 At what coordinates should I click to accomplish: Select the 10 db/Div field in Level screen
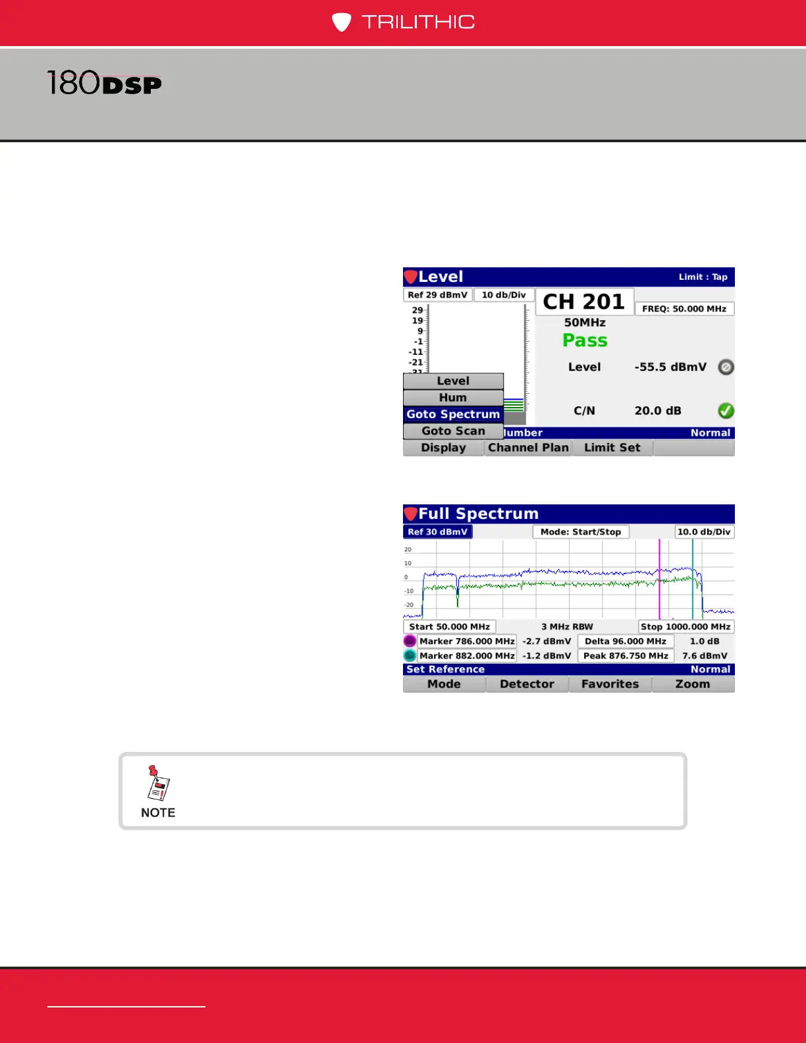click(x=504, y=295)
